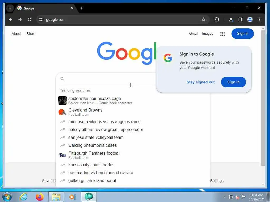Click the top-right Sign in button

point(243,34)
